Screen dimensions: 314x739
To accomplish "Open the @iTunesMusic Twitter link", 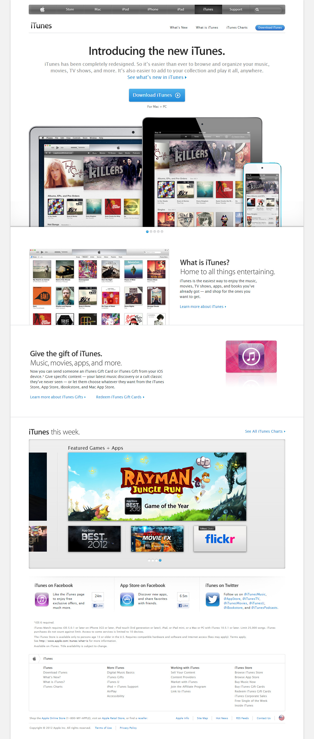I will click(x=255, y=594).
